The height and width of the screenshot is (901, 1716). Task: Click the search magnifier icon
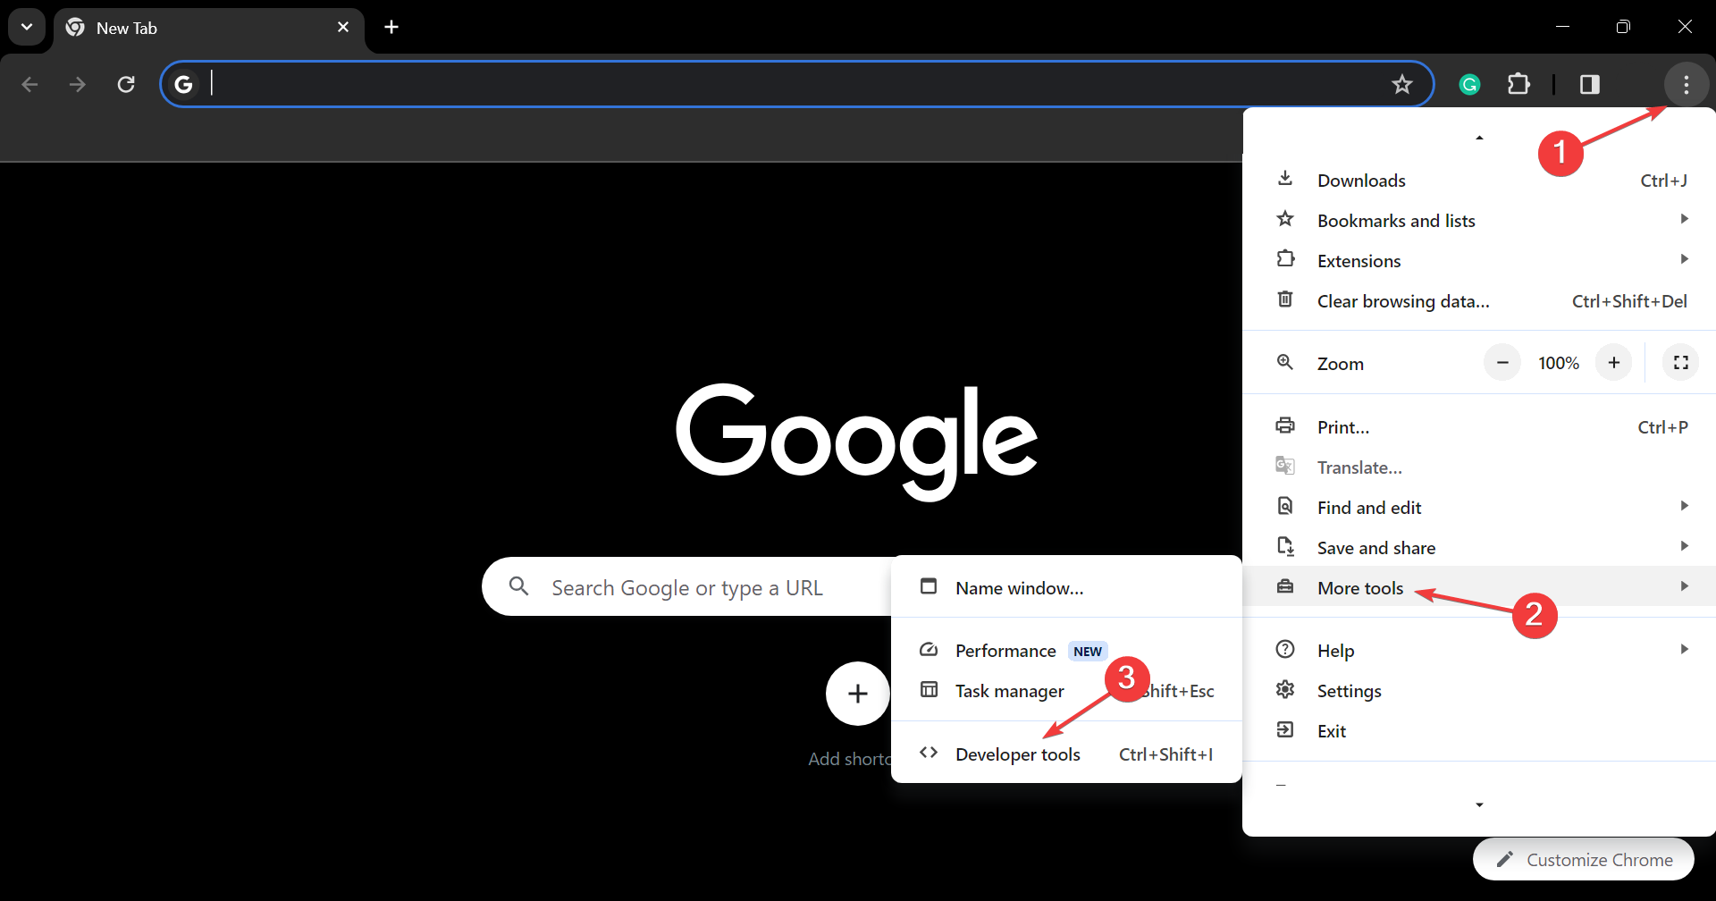point(518,586)
